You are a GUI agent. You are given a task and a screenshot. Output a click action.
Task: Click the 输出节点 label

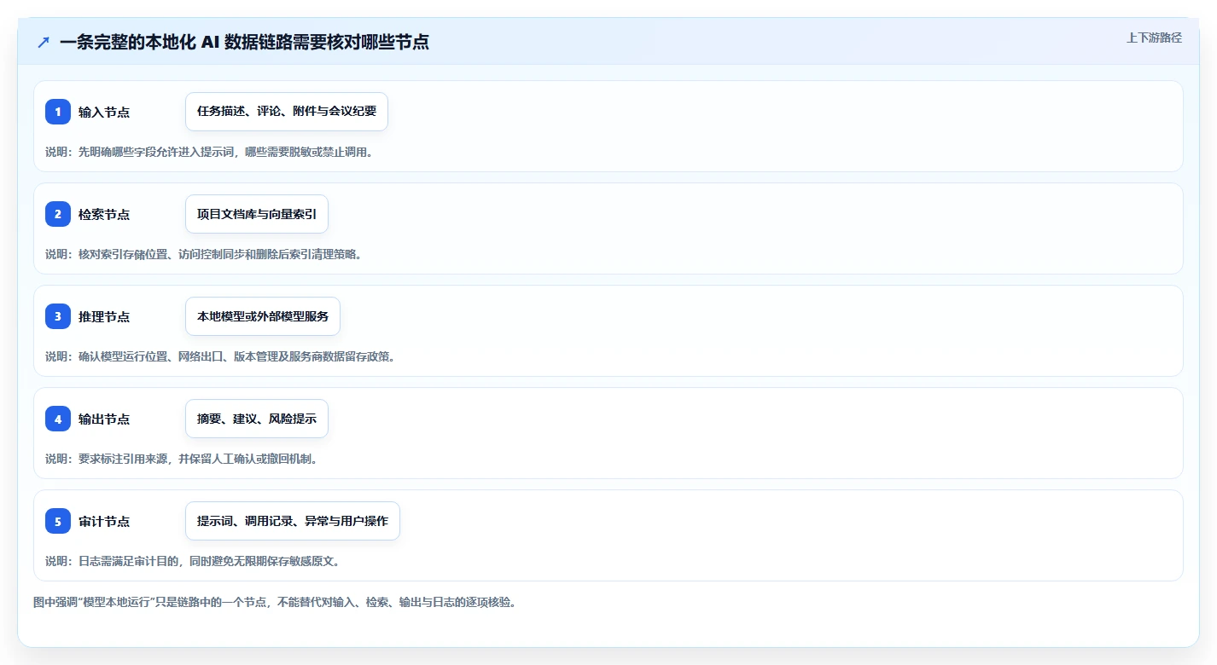(x=104, y=419)
